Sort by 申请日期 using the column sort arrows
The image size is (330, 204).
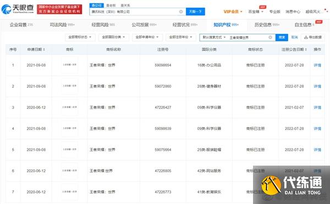(x=44, y=49)
